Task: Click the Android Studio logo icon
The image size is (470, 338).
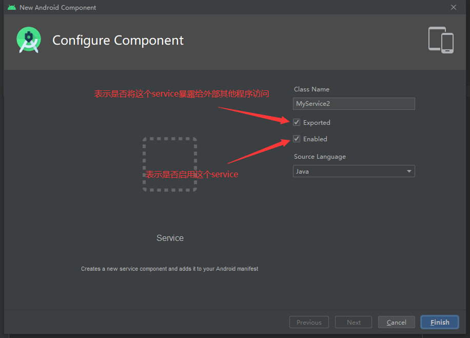Action: click(x=29, y=40)
